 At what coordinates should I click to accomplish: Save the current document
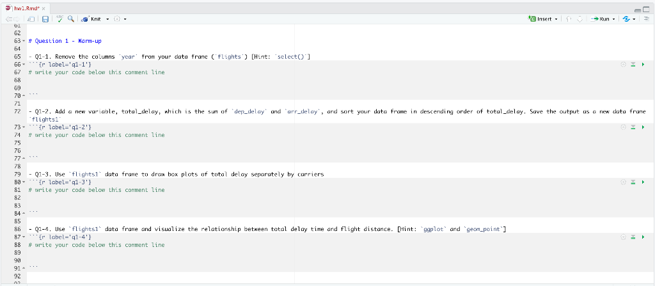point(45,19)
